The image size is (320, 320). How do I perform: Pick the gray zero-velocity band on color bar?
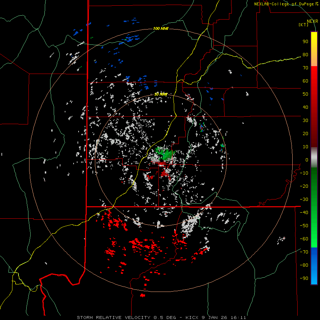[314, 158]
